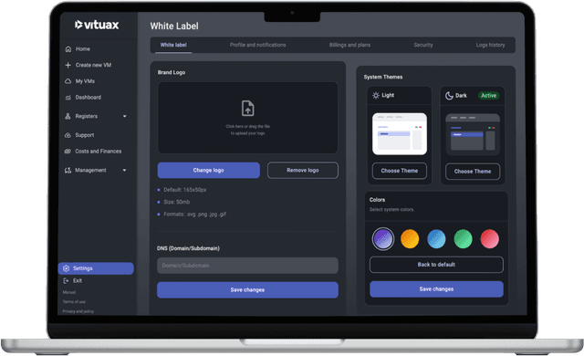Click the Management icon in sidebar
The height and width of the screenshot is (356, 584).
click(x=68, y=170)
